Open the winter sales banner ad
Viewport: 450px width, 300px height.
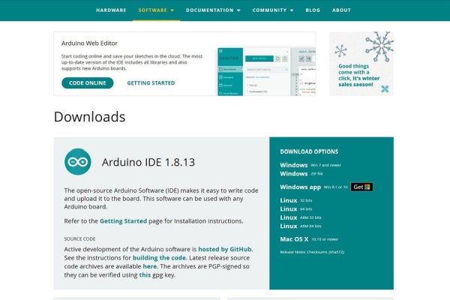[361, 64]
